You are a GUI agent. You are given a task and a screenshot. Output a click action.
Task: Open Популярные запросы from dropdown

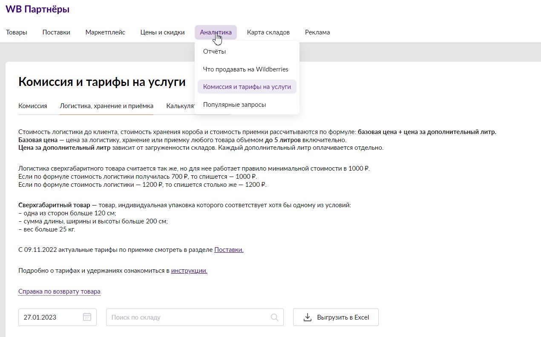click(x=234, y=105)
